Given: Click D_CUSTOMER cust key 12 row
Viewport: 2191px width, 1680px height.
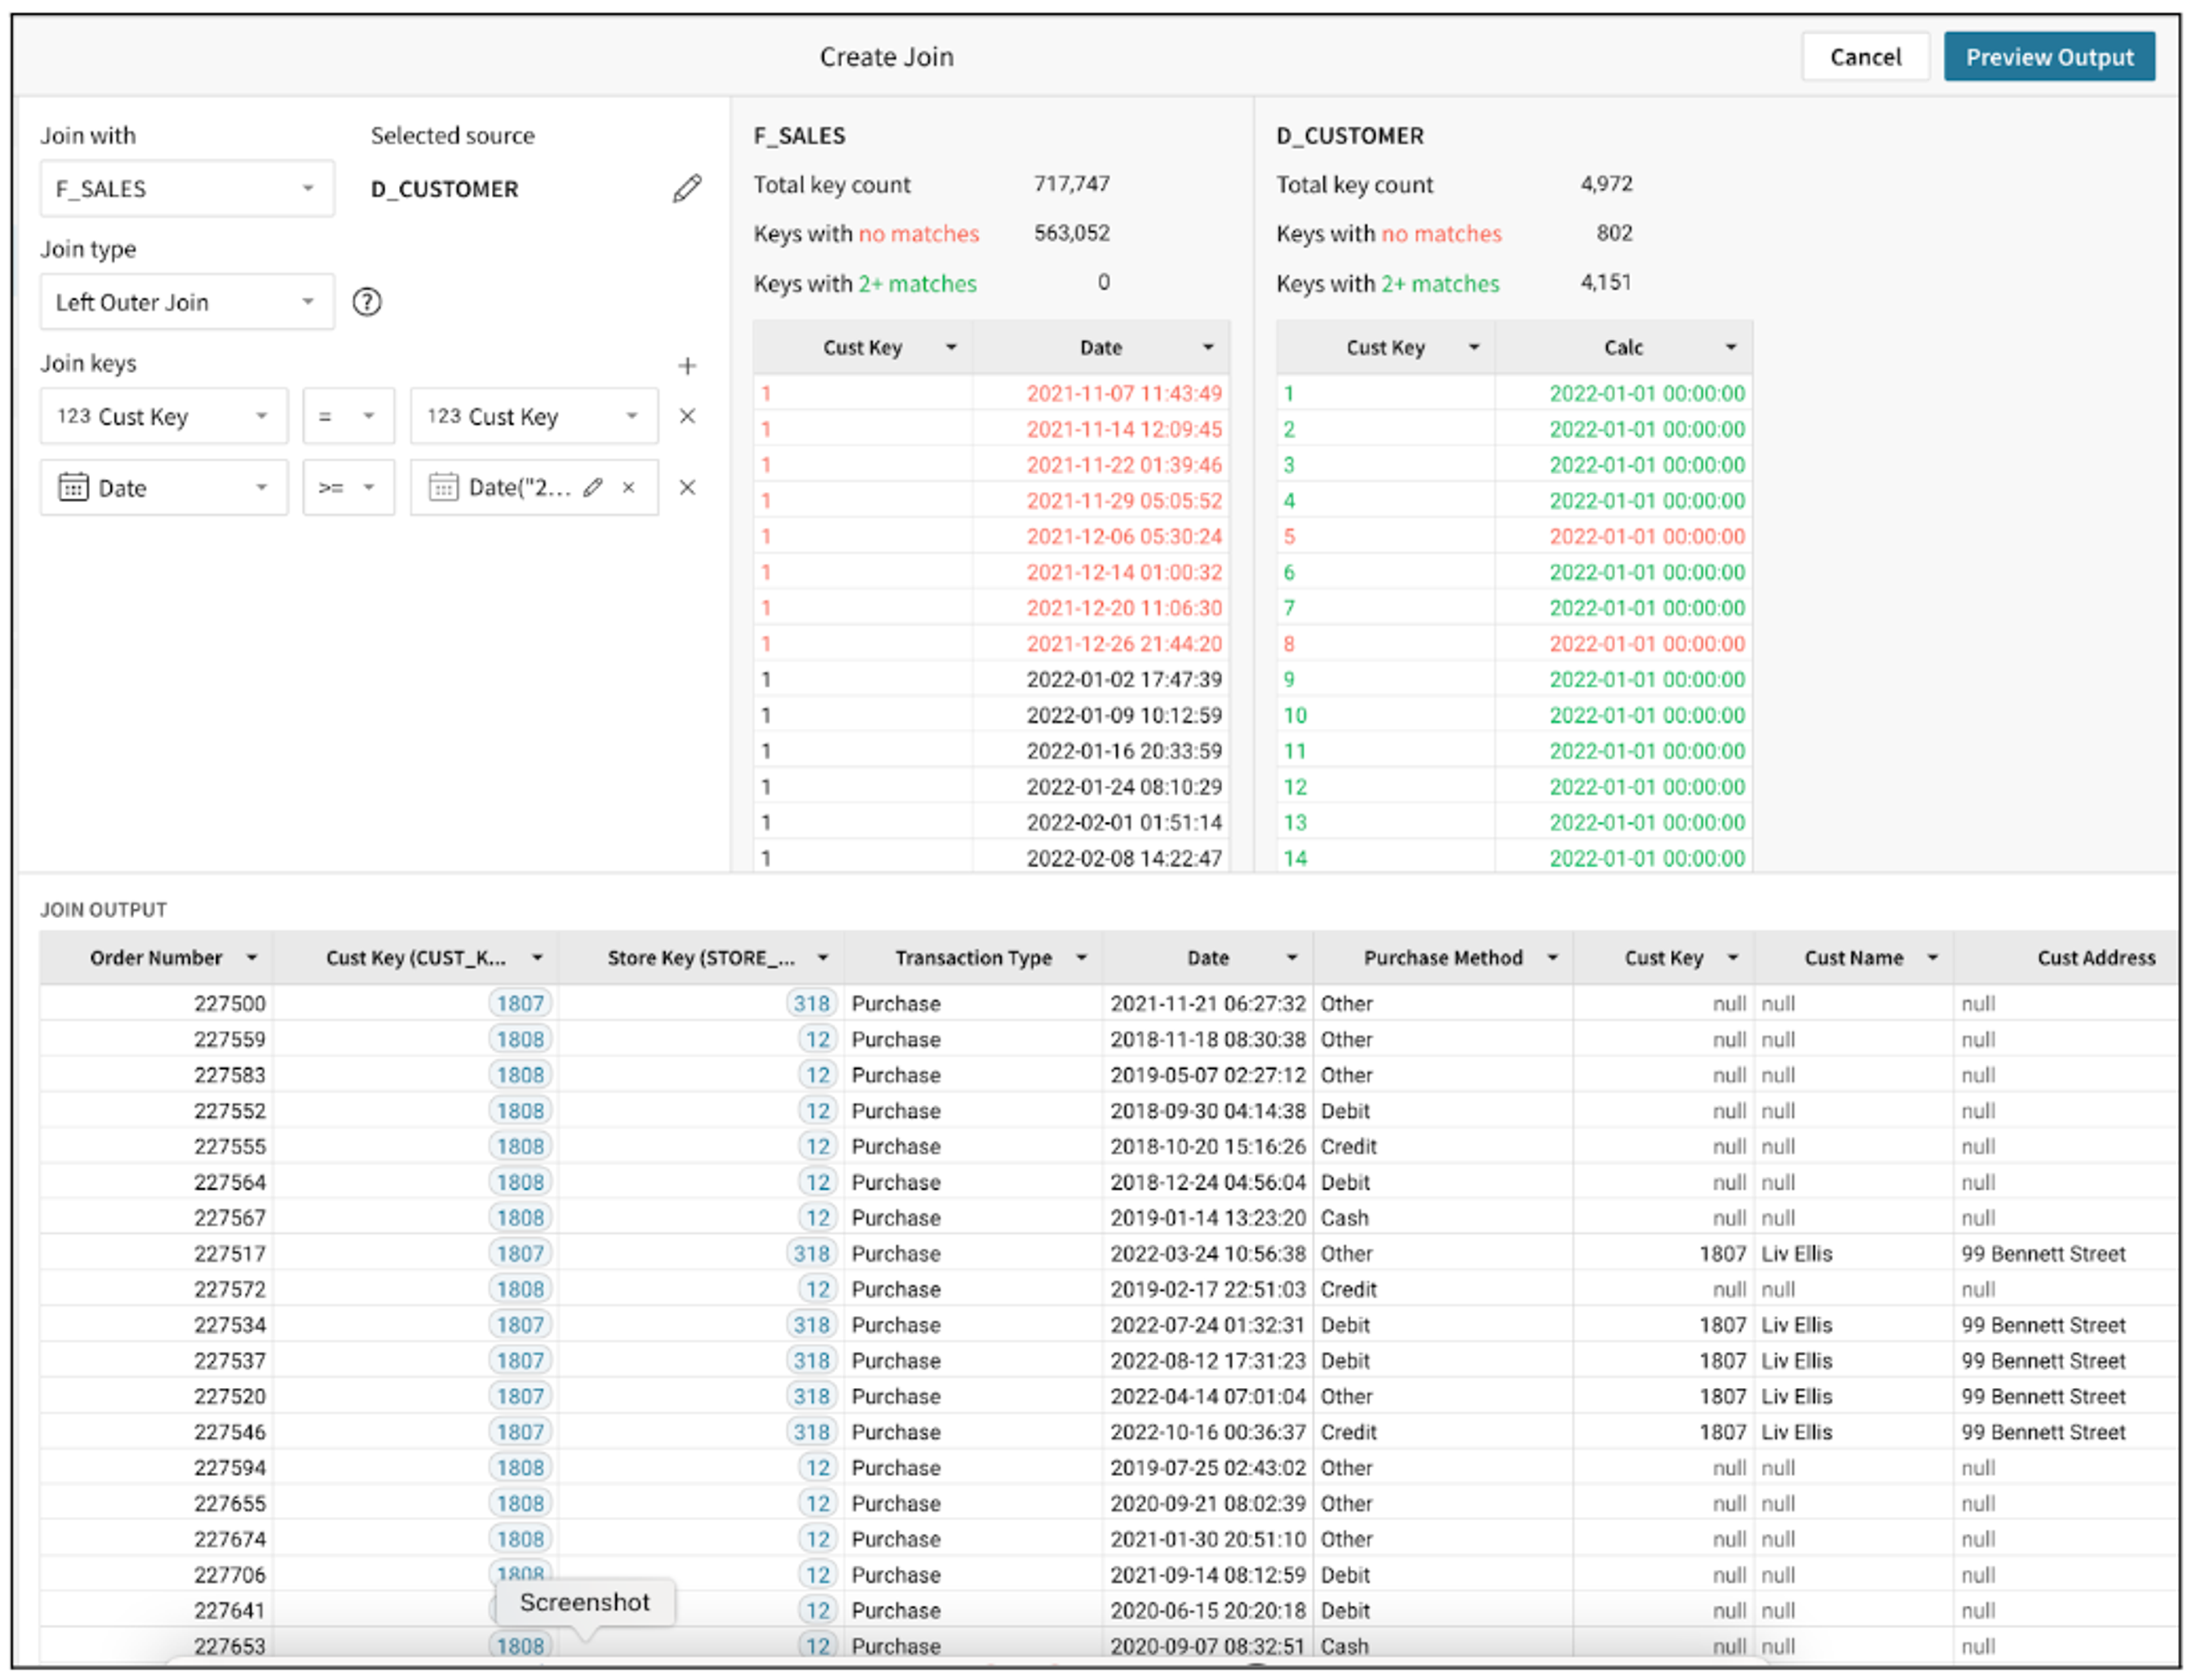Looking at the screenshot, I should pos(1514,786).
